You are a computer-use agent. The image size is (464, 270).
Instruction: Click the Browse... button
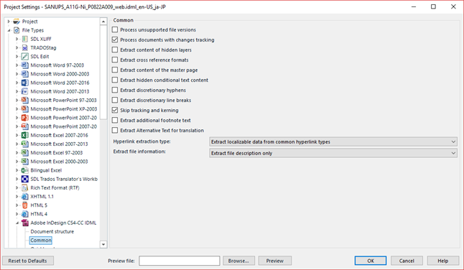coord(238,261)
